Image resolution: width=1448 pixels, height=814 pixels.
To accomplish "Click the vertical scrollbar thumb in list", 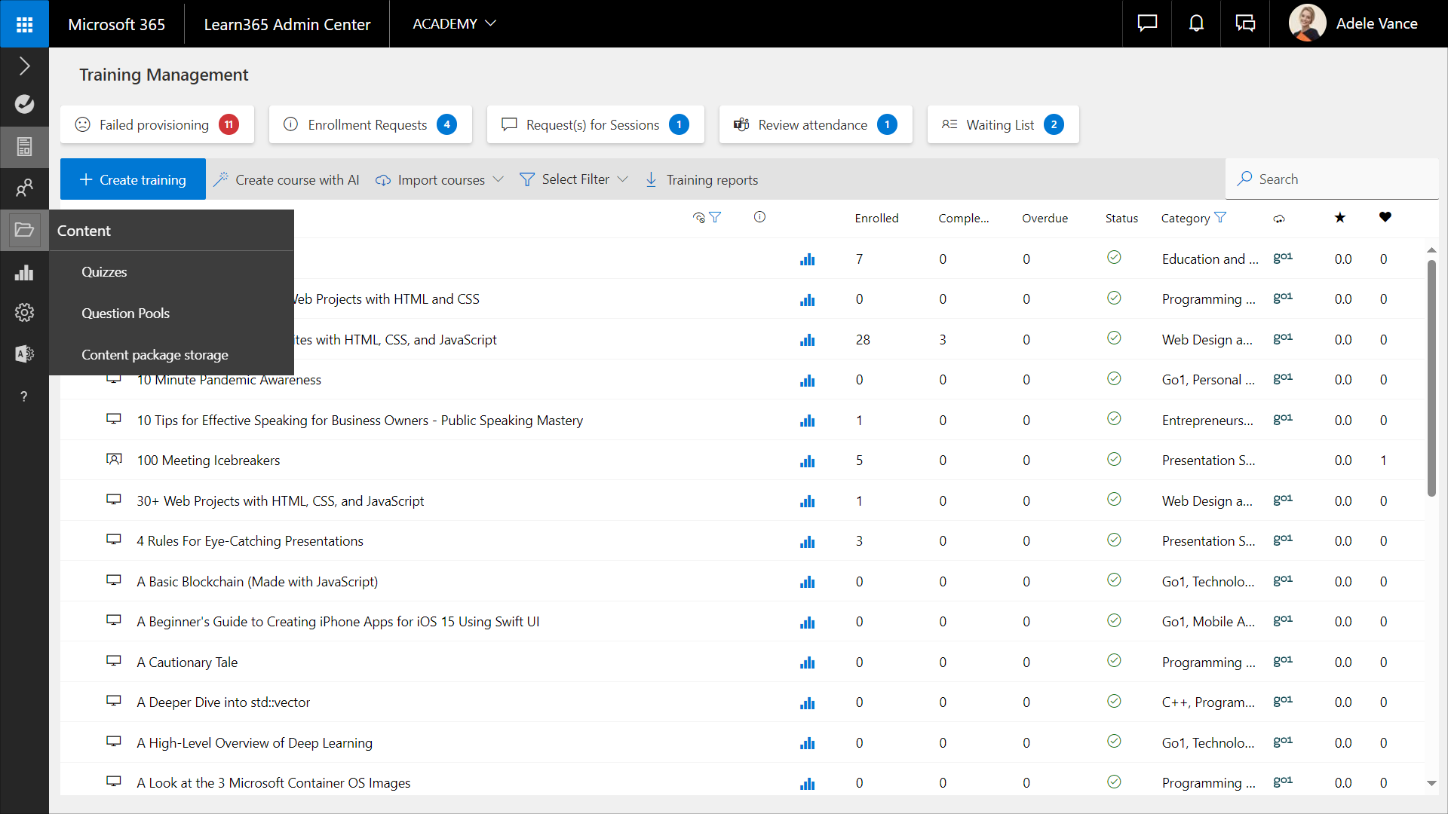I will tap(1431, 377).
